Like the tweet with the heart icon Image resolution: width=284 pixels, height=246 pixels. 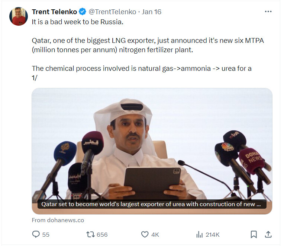145,234
